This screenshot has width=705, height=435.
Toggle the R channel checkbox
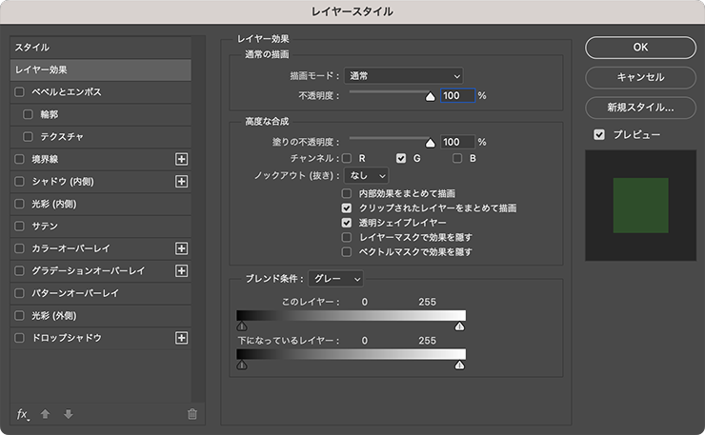coord(347,158)
